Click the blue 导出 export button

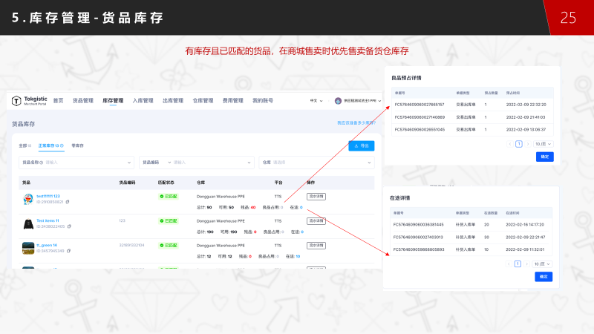[x=362, y=145]
